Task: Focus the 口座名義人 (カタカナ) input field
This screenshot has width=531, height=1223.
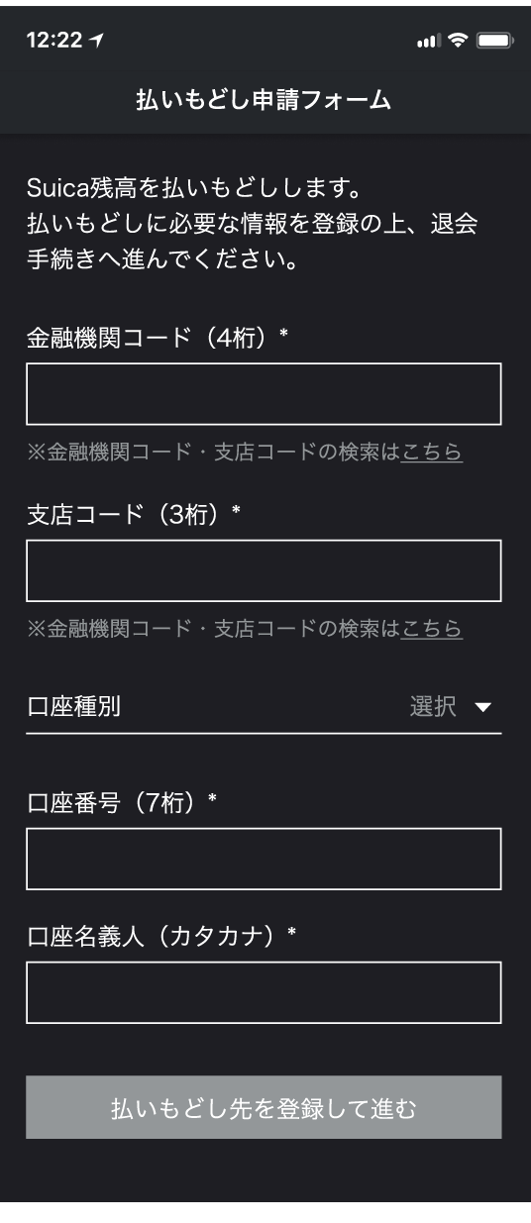Action: [x=264, y=992]
